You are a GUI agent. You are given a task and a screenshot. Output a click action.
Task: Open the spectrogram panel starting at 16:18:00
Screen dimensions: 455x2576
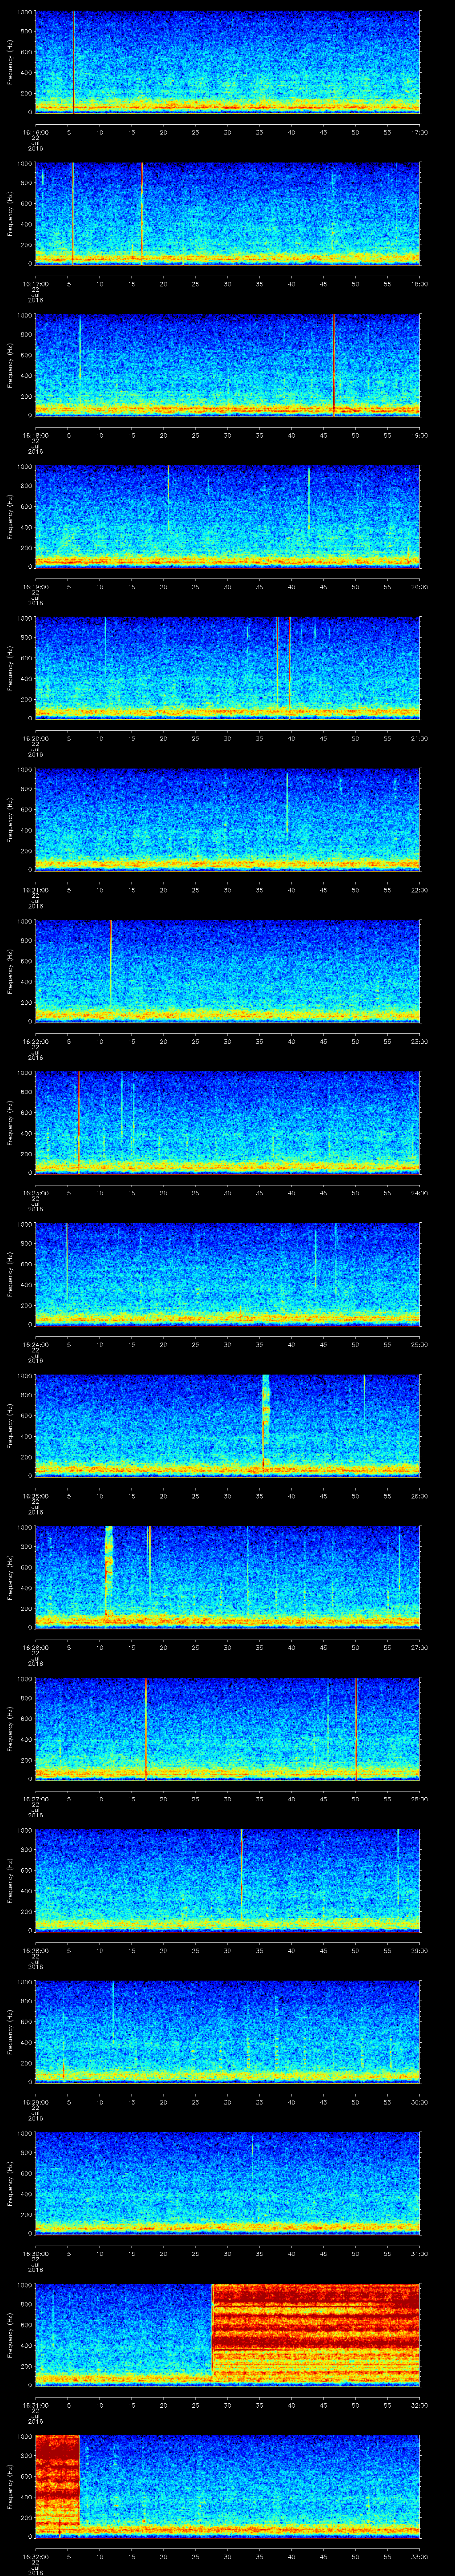point(227,365)
